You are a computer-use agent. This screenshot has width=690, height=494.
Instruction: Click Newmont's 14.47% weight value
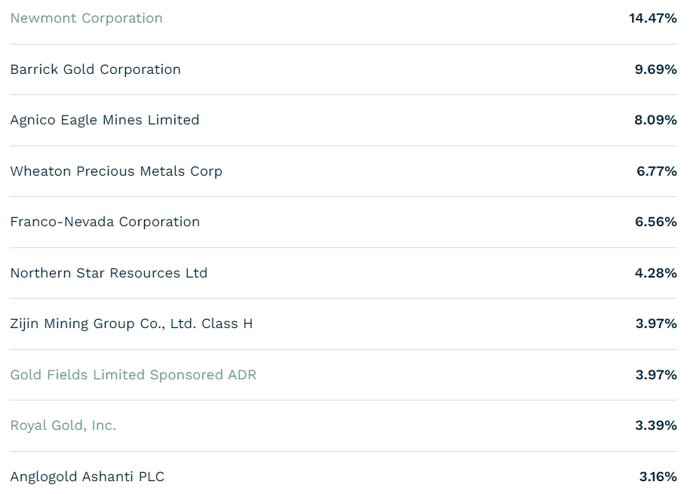tap(652, 18)
